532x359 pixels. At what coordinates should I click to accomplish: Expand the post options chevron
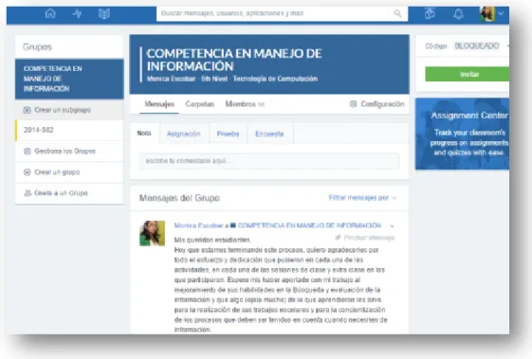pos(393,225)
